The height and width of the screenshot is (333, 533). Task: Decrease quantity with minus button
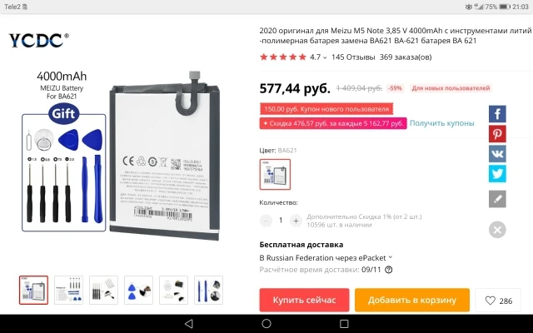click(x=266, y=221)
